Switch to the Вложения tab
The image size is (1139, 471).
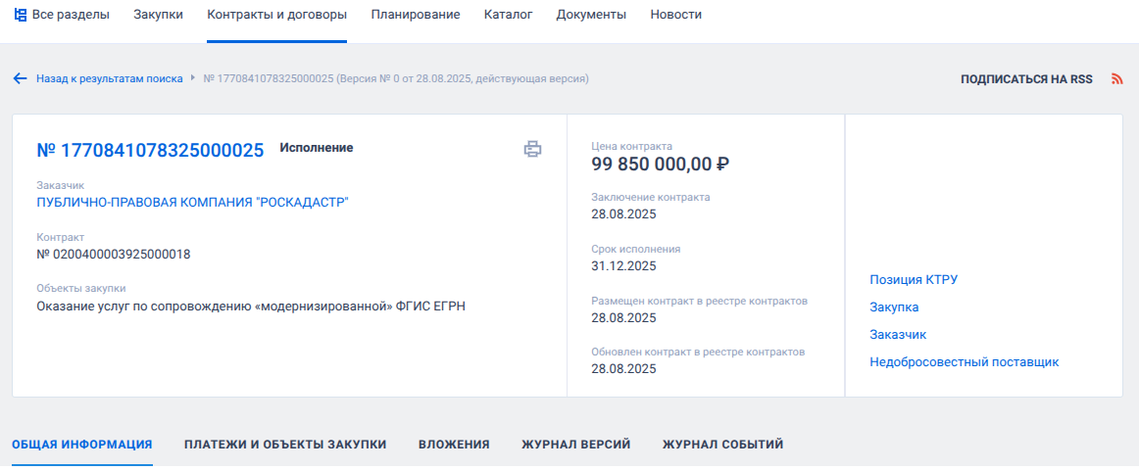pos(454,445)
